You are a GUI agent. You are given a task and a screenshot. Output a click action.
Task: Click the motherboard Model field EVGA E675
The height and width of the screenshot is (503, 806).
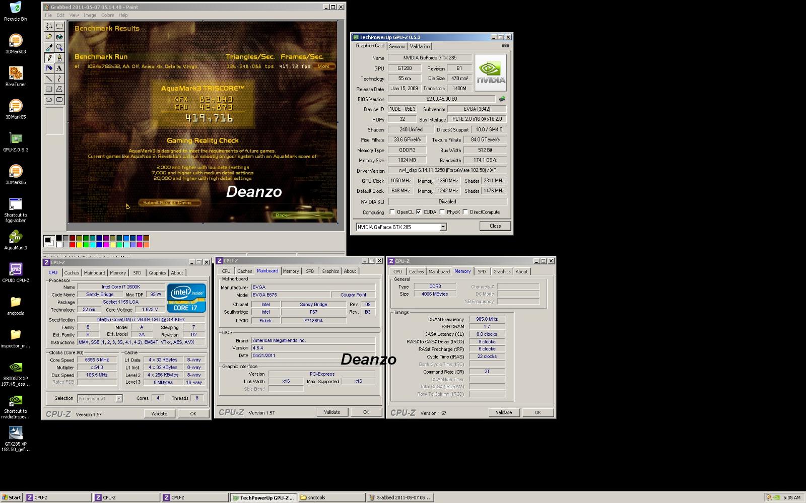click(291, 295)
